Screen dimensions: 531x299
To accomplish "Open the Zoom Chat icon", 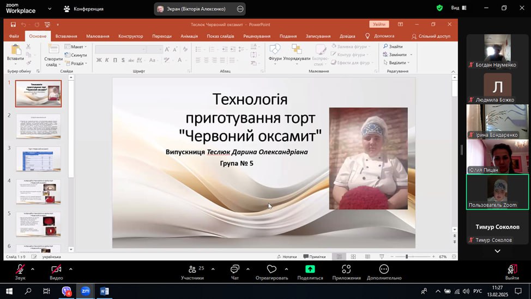I will (234, 270).
